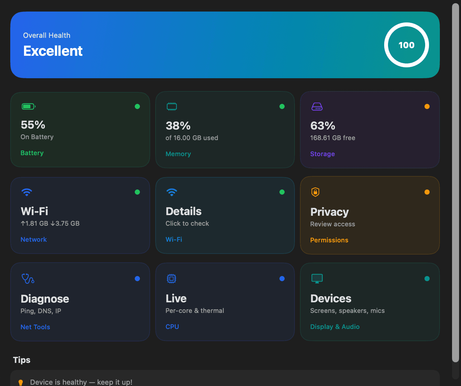Click 'Per-core & thermal' text
Screen dimensions: 461x386
[195, 311]
